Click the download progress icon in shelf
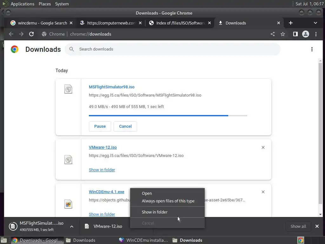The width and height of the screenshot is (325, 244). point(13,226)
